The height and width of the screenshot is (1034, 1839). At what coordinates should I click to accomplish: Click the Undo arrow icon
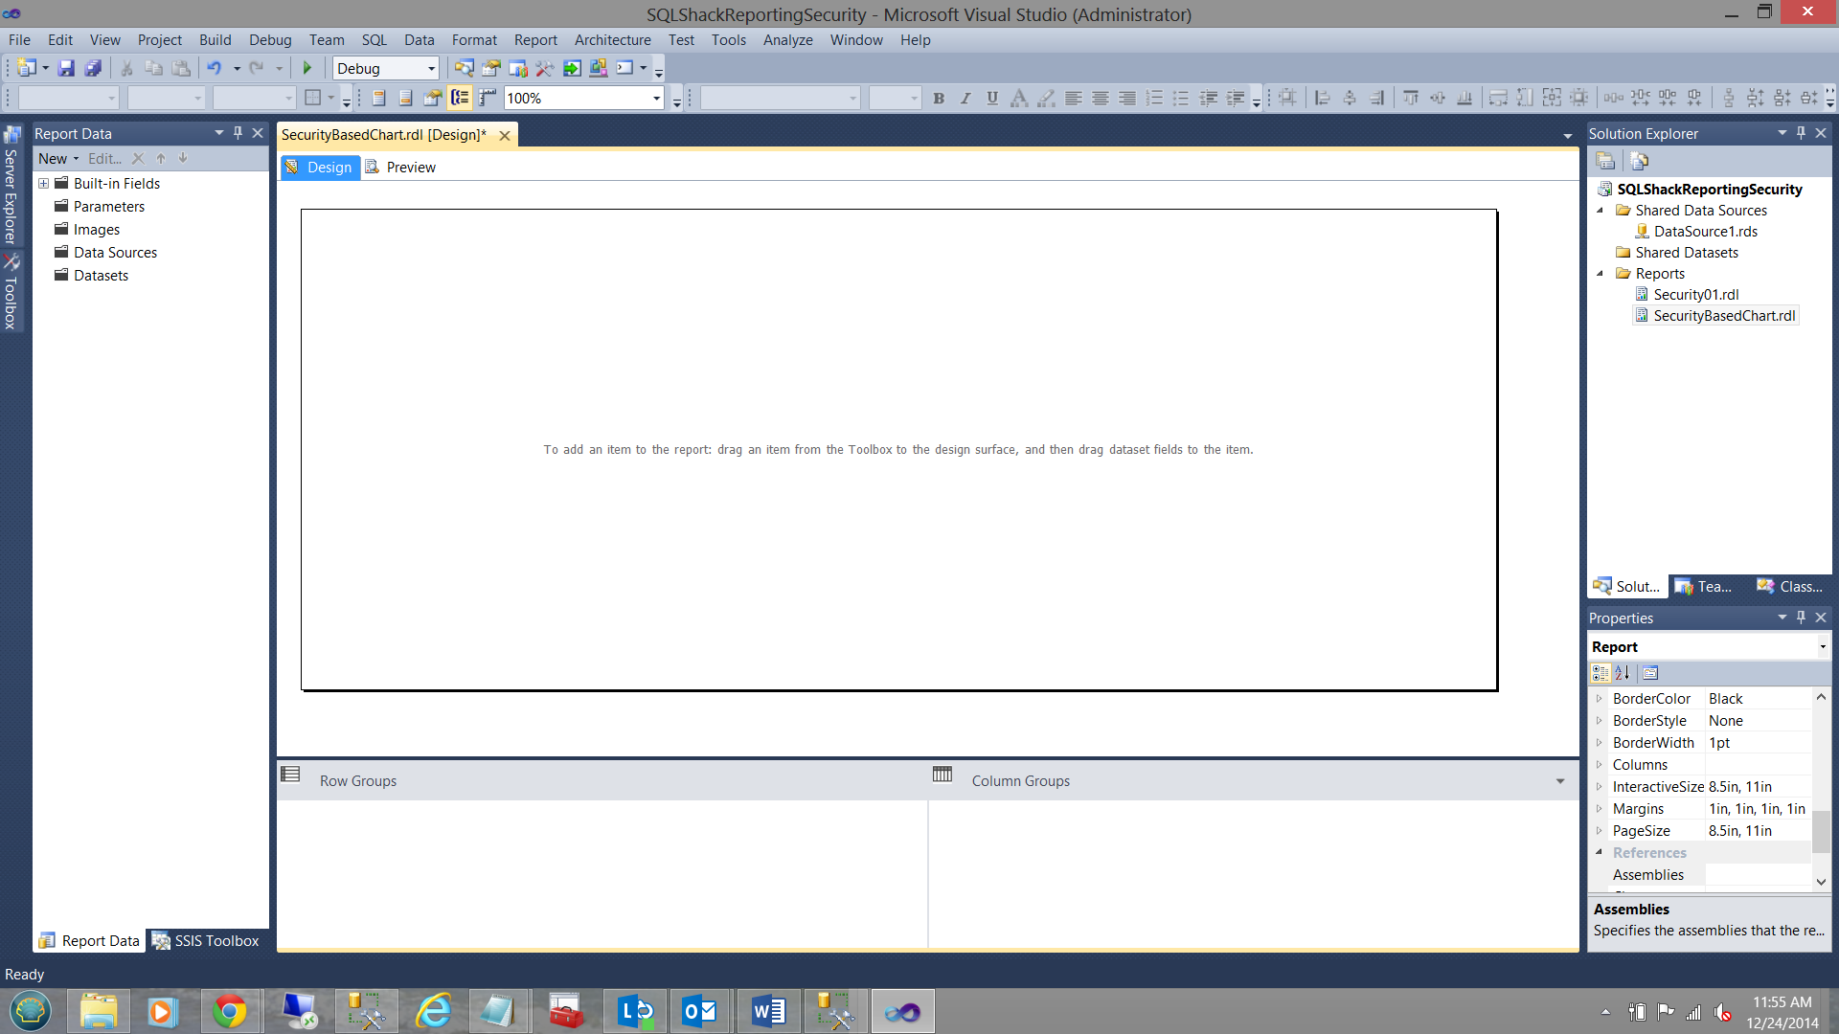(214, 68)
